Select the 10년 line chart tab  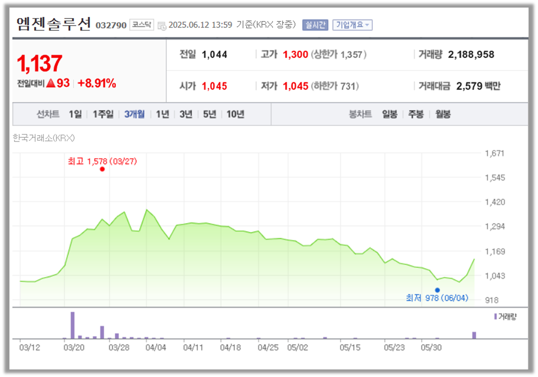[x=235, y=114]
